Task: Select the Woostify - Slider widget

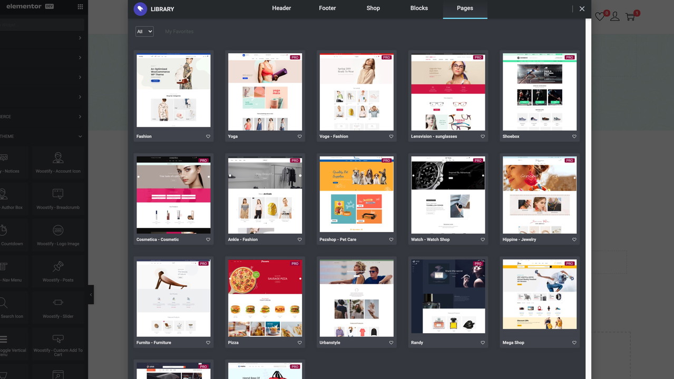Action: tap(58, 307)
